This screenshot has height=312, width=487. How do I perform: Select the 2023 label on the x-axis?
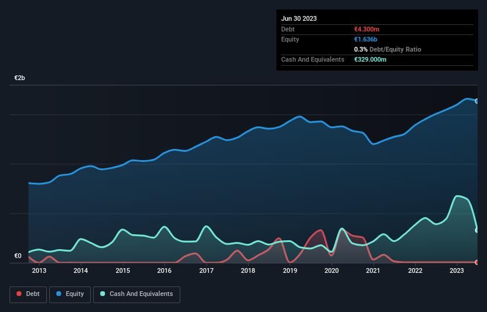[457, 271]
